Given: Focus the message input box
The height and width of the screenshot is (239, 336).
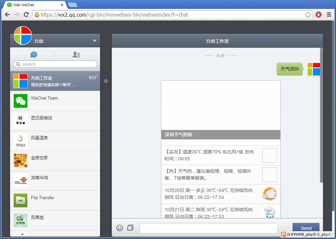Looking at the screenshot, I should coord(208,228).
